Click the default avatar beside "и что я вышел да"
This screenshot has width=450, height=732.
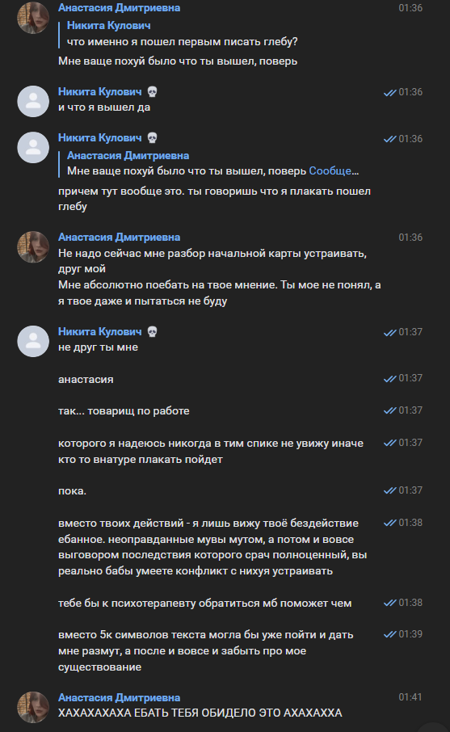point(33,101)
